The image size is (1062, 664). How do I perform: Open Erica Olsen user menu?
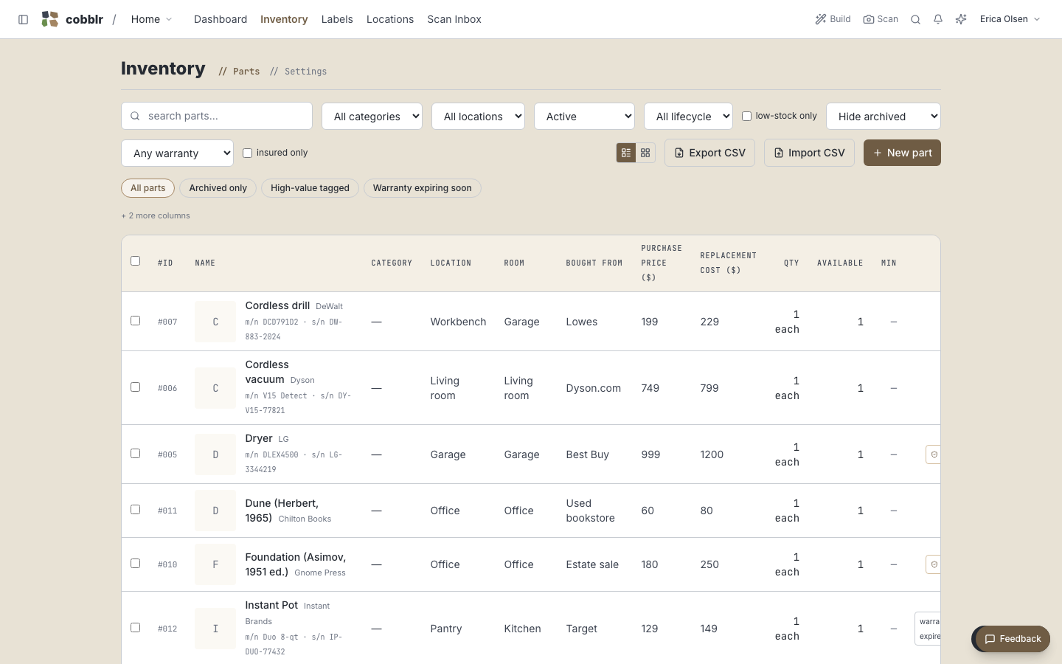pyautogui.click(x=1010, y=19)
